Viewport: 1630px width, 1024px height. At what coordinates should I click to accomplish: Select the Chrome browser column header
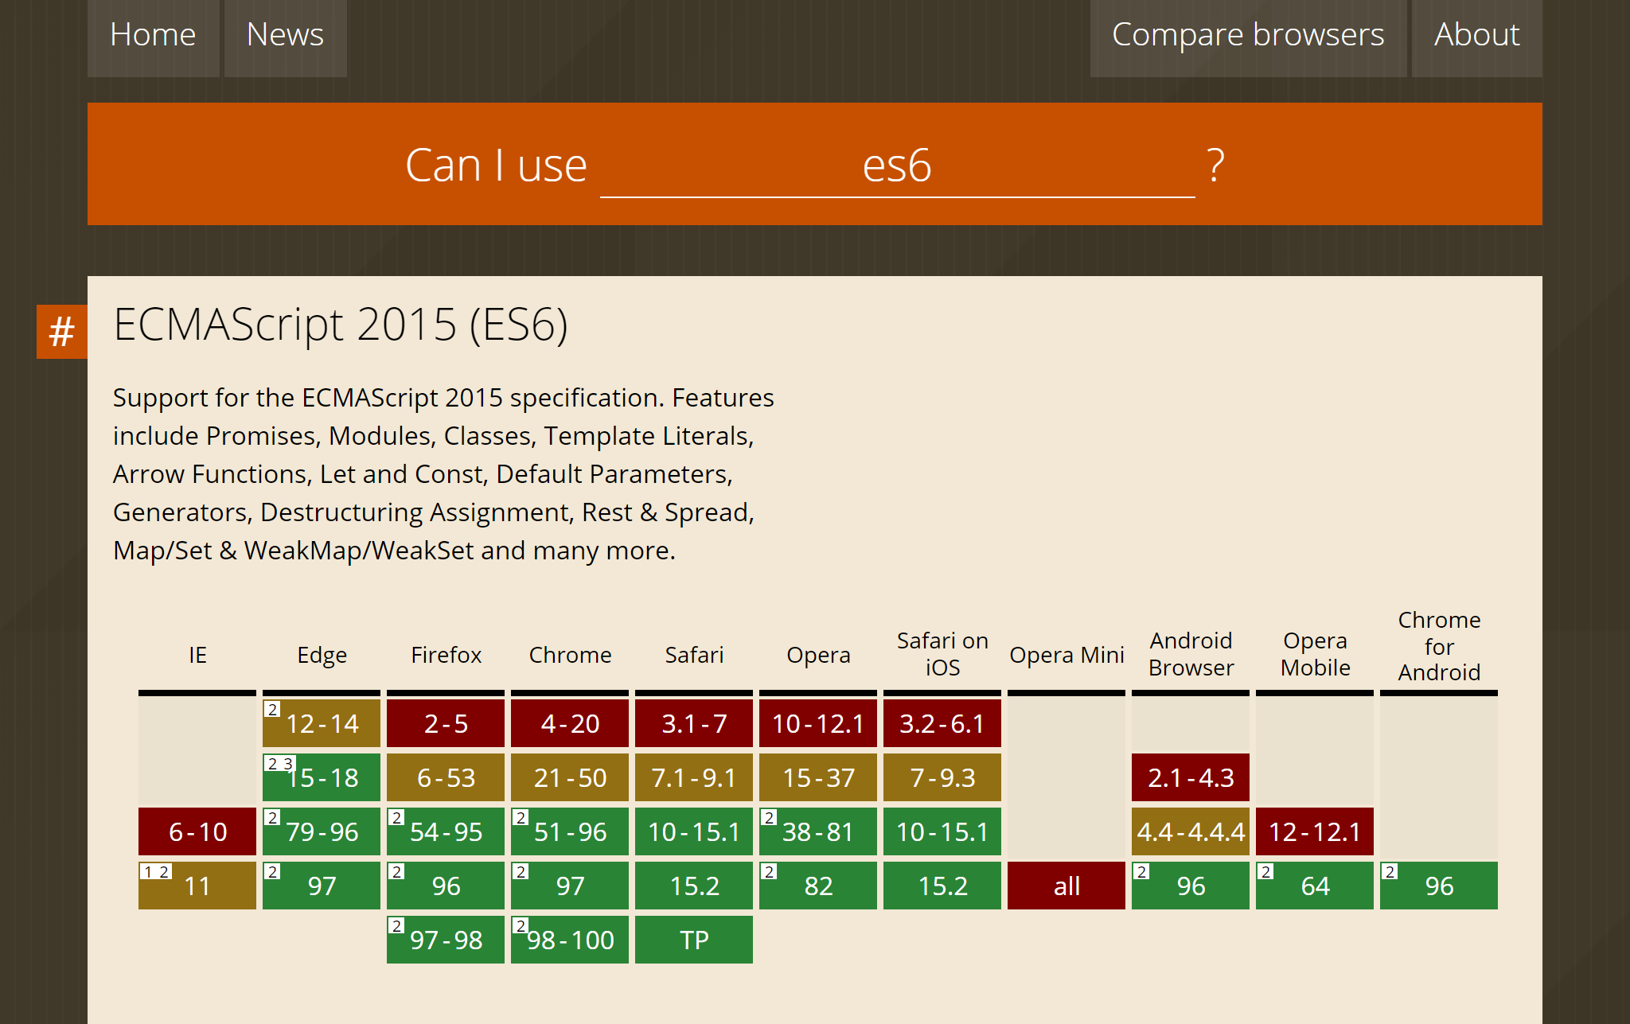[x=570, y=655]
